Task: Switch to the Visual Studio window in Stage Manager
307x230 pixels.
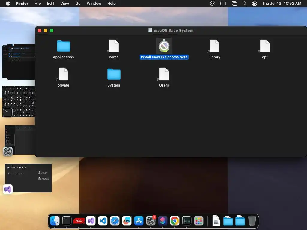Action: (28, 178)
